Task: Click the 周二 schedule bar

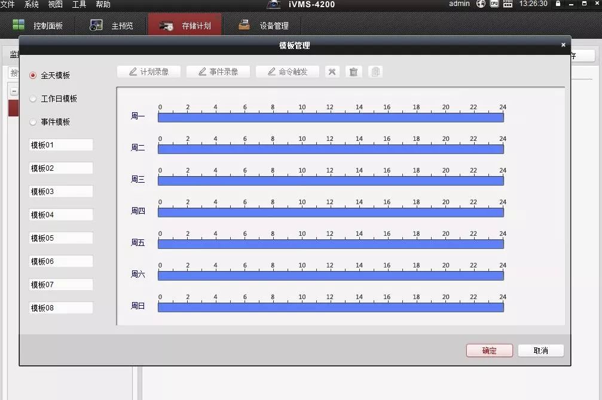Action: [331, 149]
